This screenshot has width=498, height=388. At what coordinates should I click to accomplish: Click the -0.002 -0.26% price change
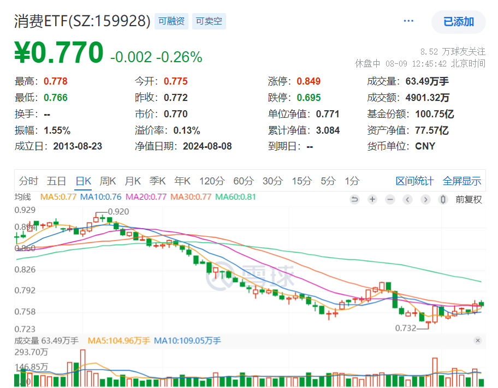(x=156, y=57)
